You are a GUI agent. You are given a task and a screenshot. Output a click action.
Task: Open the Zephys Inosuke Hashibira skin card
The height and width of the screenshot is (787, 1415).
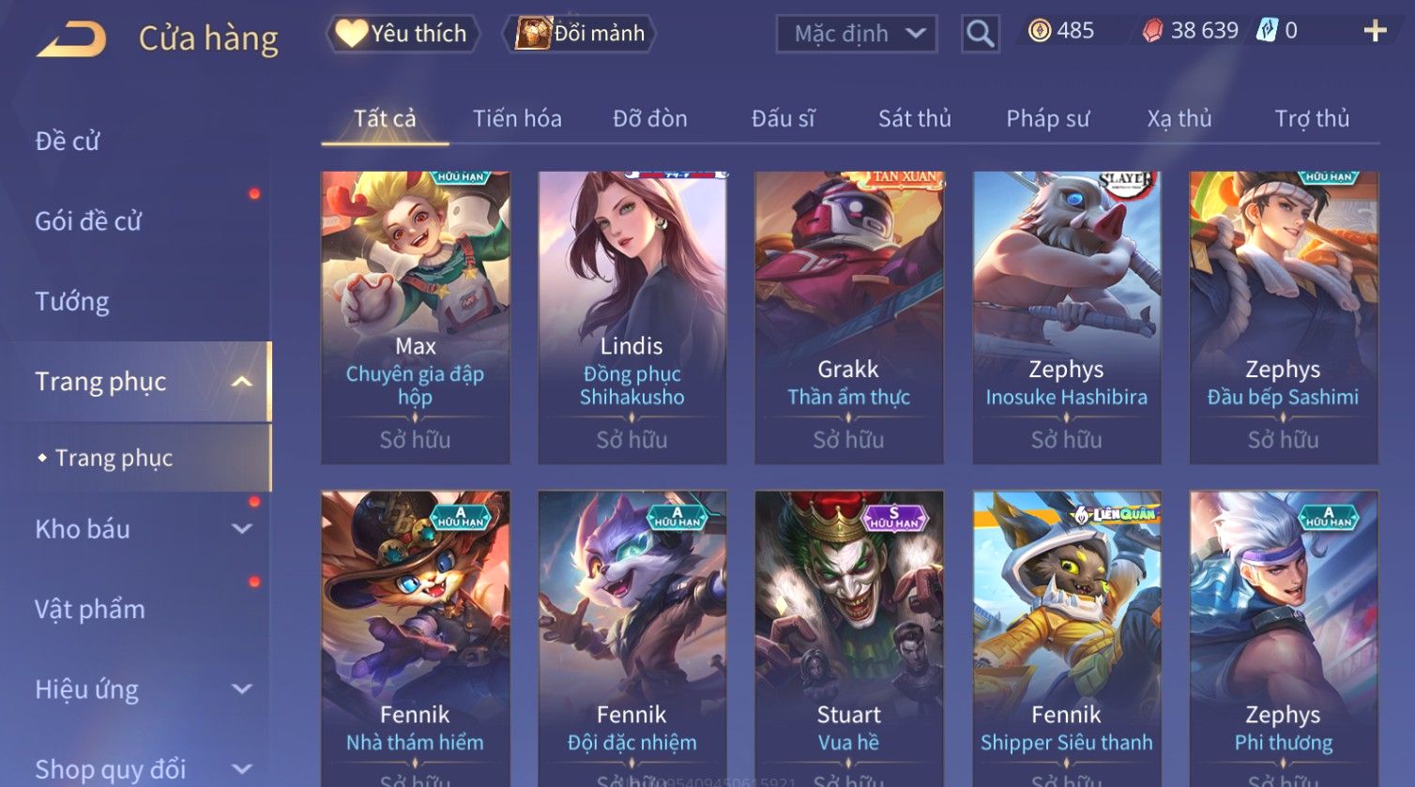(x=1066, y=318)
